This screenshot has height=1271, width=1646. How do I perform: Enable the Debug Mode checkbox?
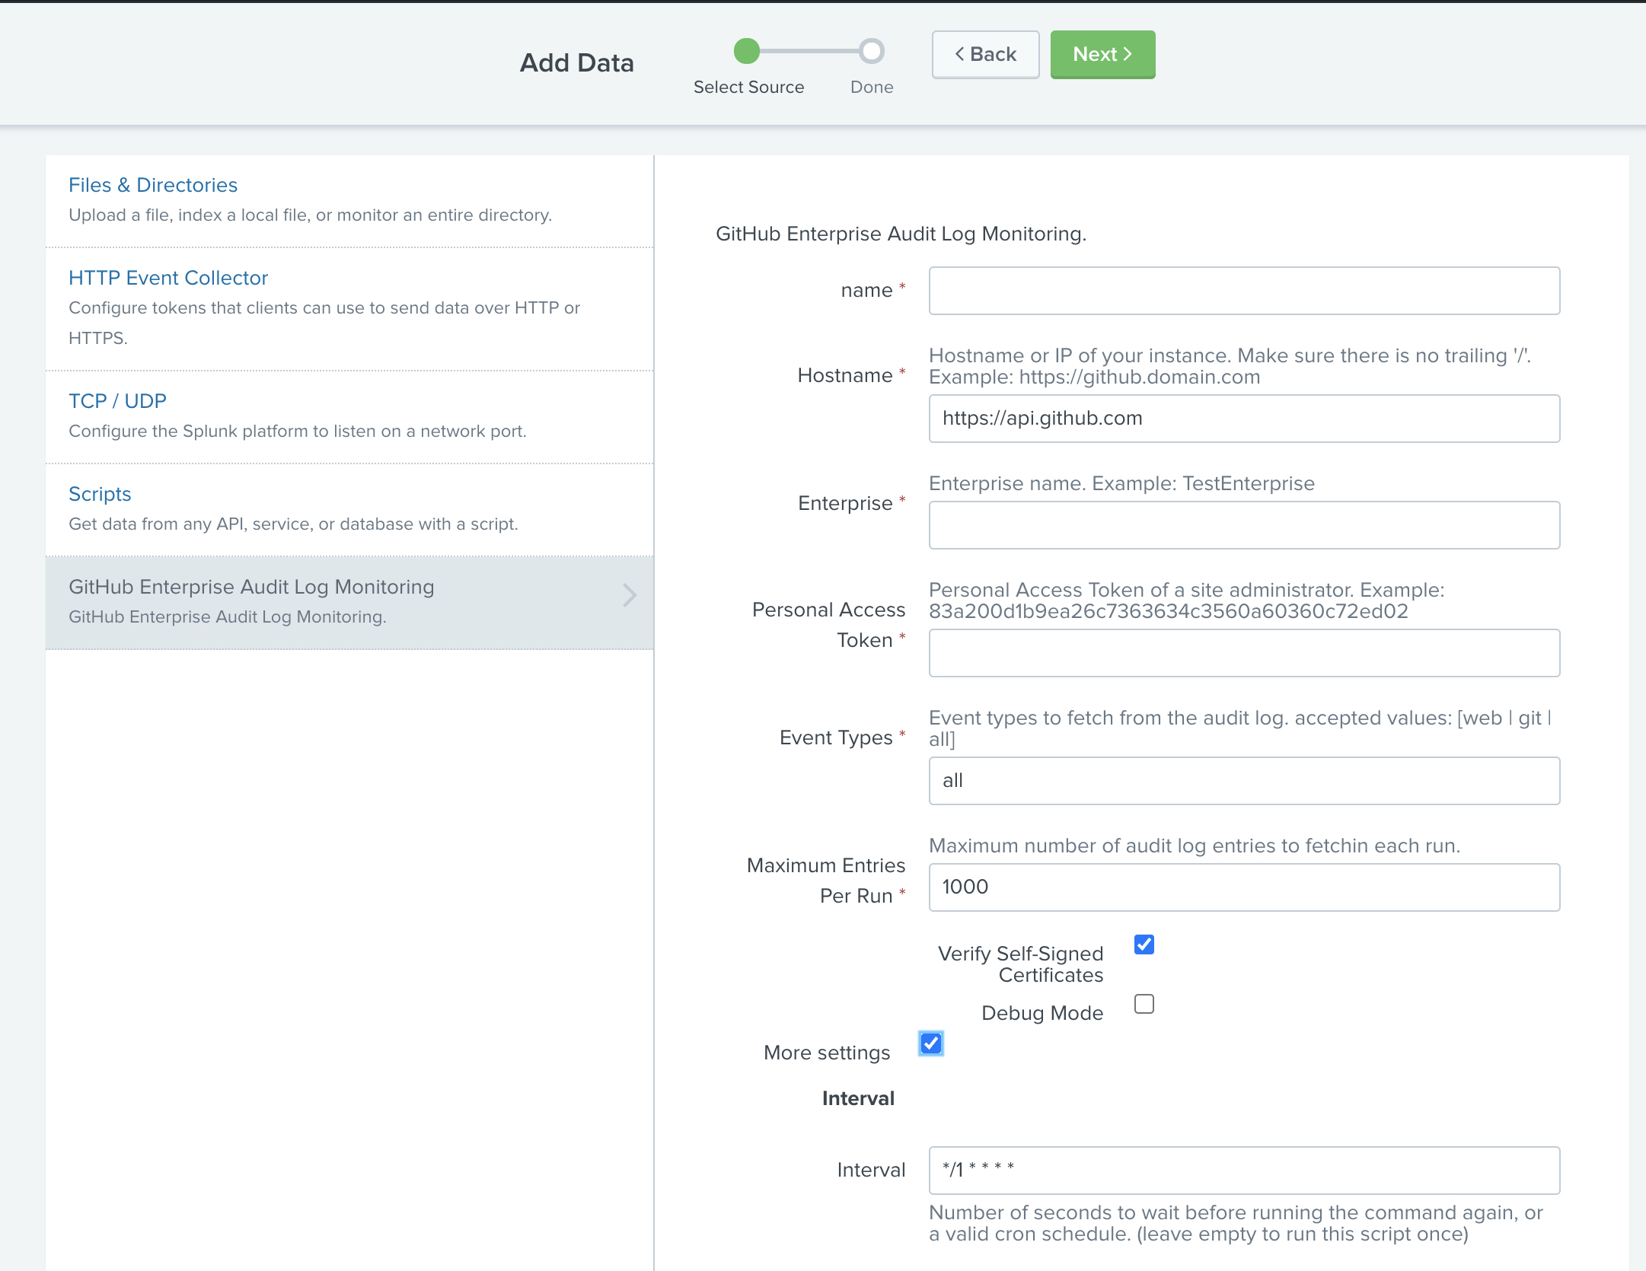tap(1144, 1004)
